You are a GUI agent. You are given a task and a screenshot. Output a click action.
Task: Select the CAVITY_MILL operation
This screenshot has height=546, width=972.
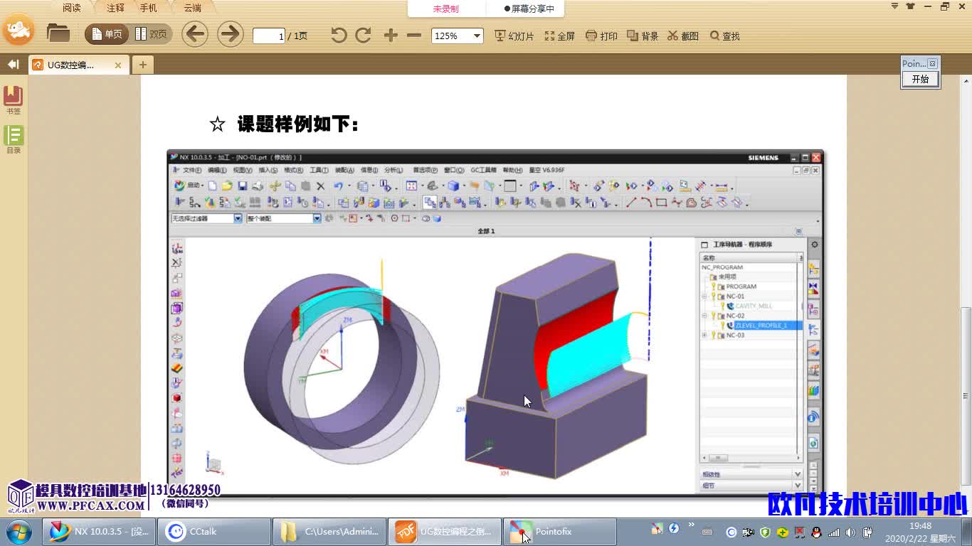753,306
